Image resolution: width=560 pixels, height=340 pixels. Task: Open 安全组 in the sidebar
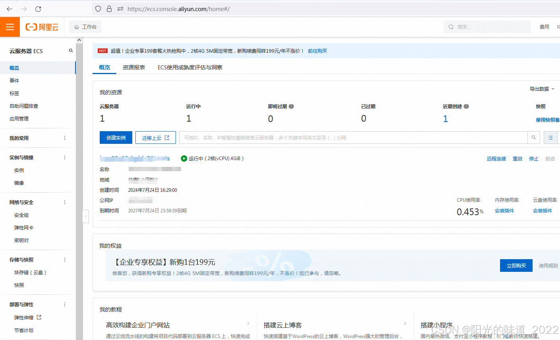pyautogui.click(x=21, y=215)
